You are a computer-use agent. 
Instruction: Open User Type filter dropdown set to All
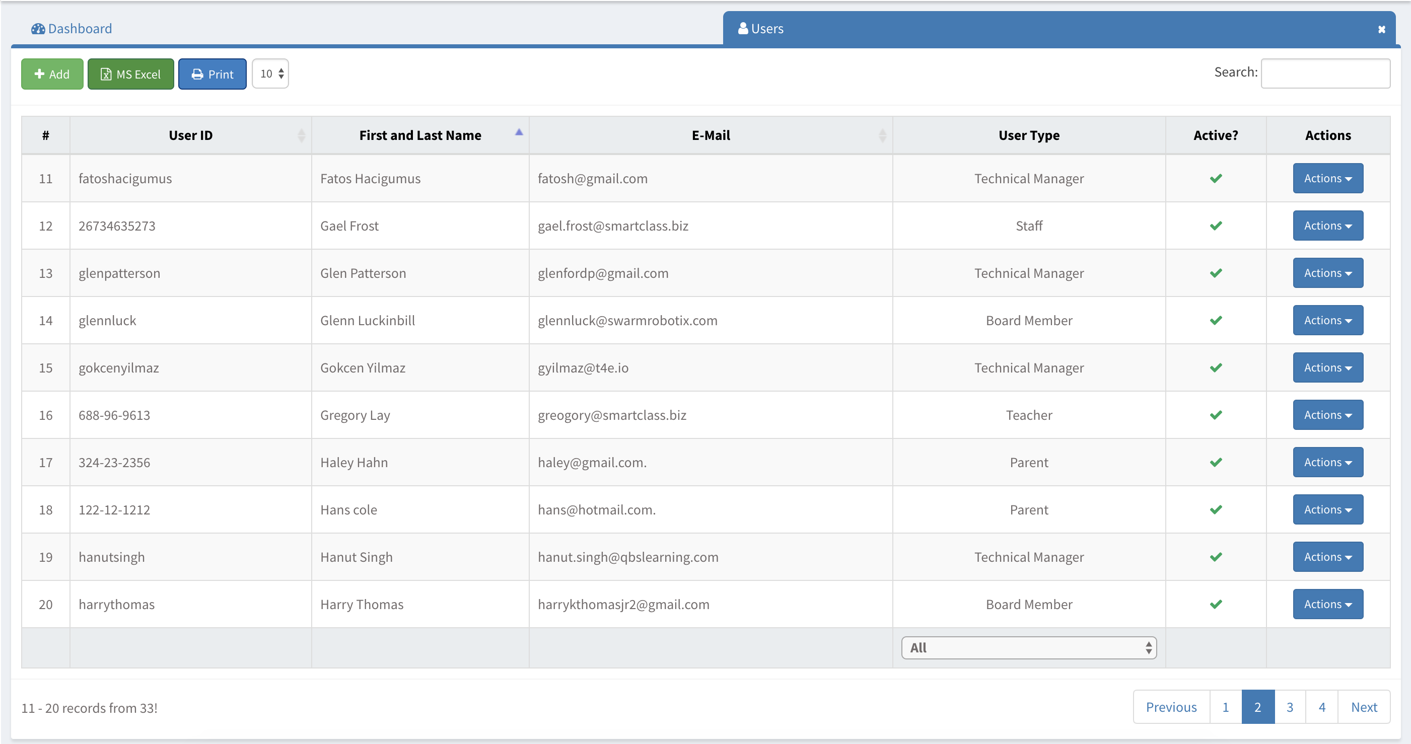point(1028,648)
